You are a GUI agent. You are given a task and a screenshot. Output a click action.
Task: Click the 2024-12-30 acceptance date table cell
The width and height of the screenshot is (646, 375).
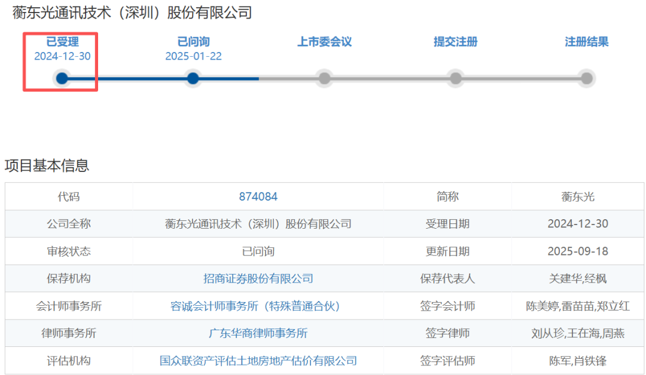click(578, 224)
